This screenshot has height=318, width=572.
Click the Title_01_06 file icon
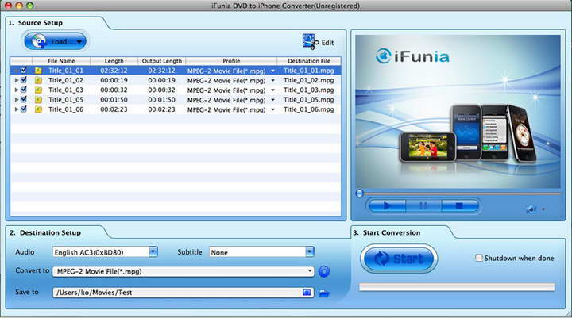coord(38,109)
